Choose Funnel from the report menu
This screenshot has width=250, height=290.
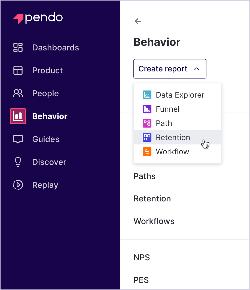tap(177, 109)
